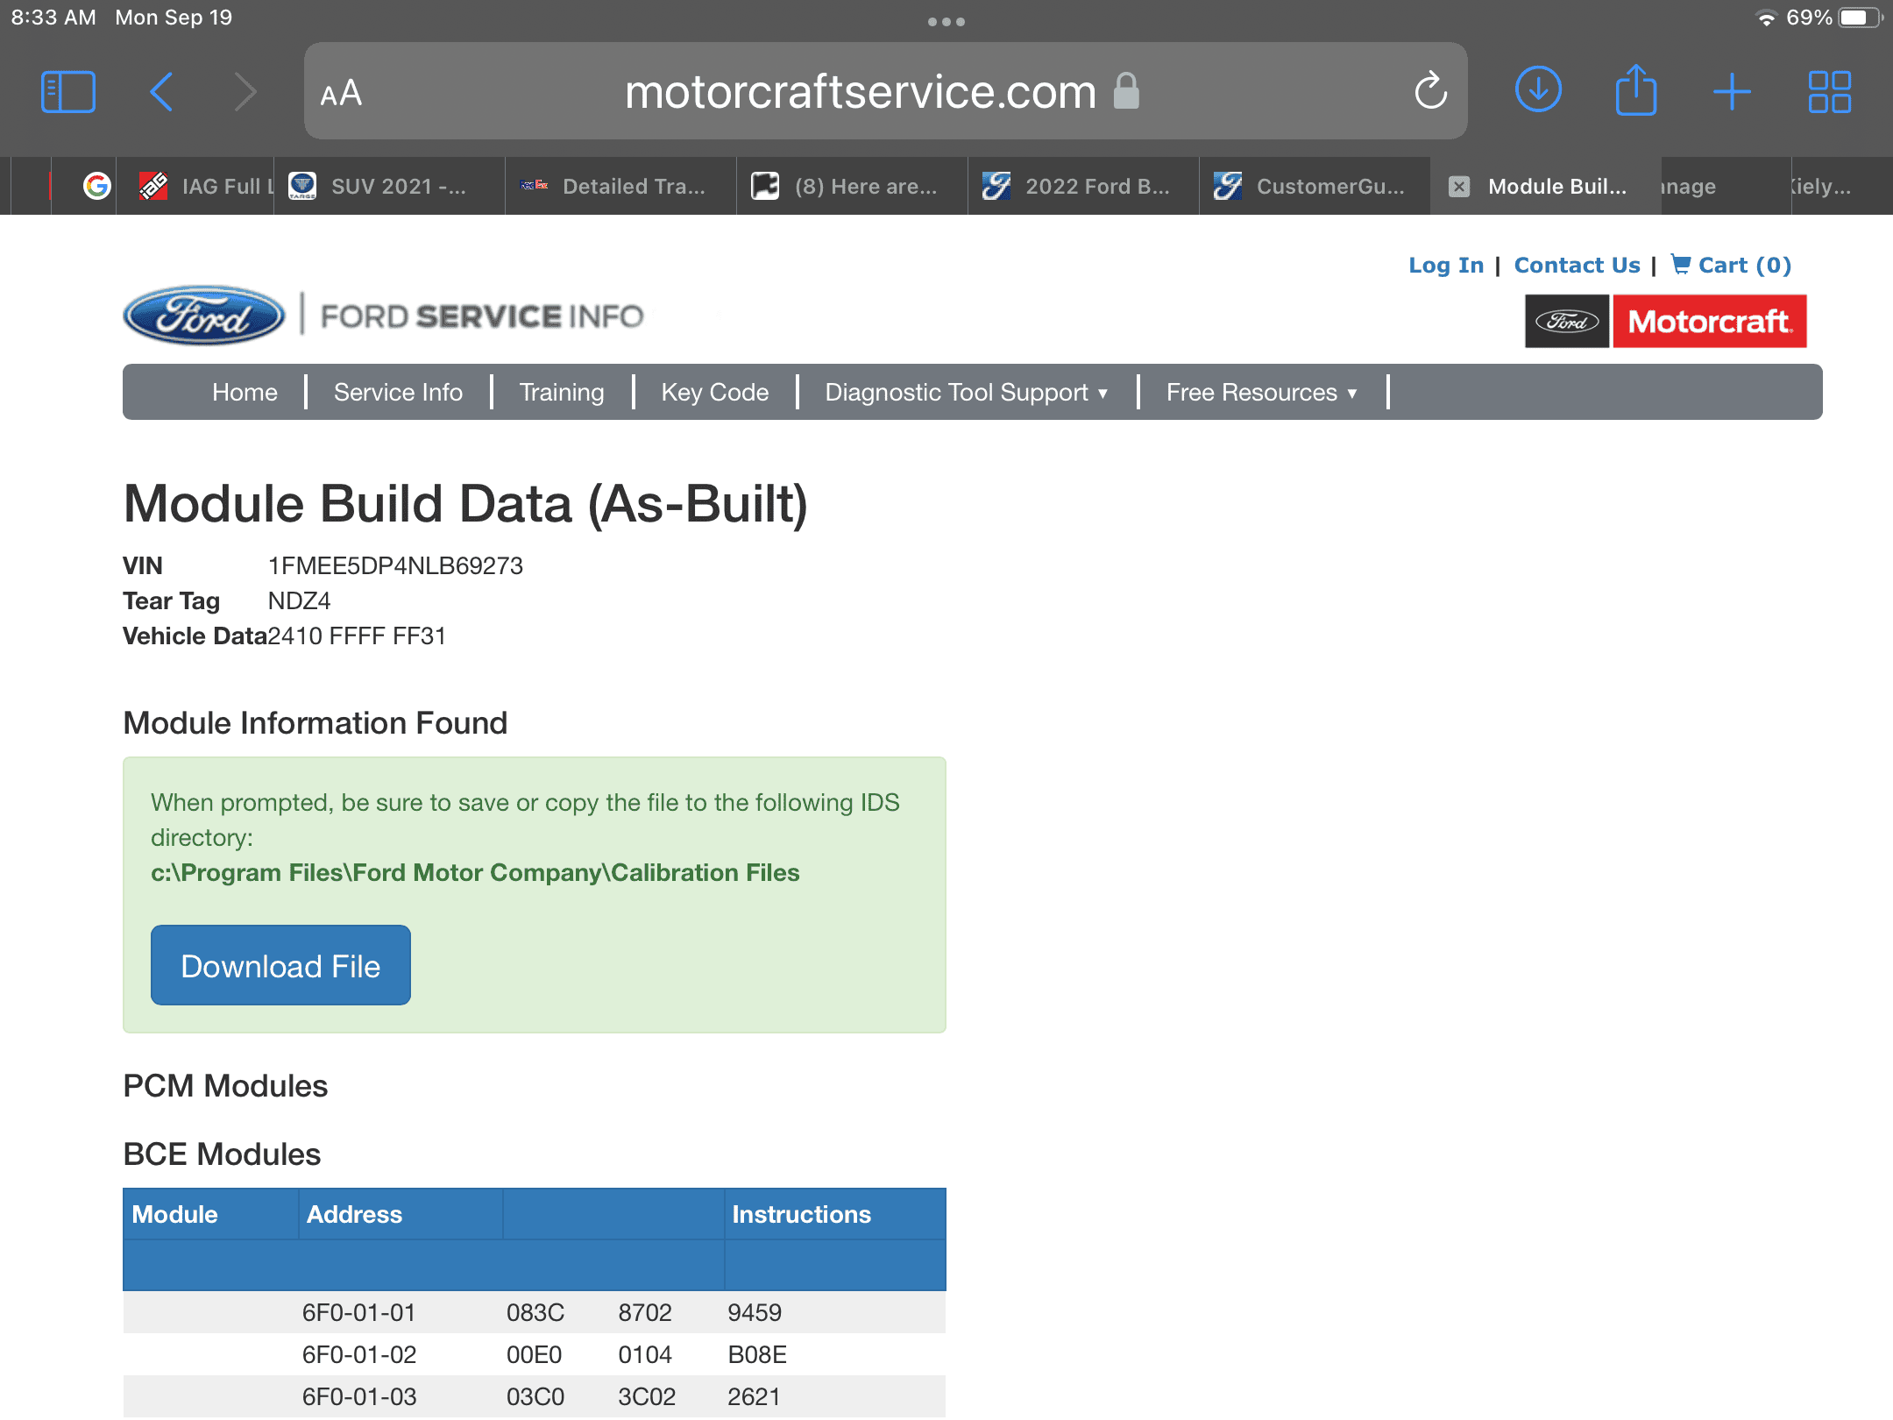Select value 03C0 in table
Viewport: 1893px width, 1420px height.
(535, 1396)
